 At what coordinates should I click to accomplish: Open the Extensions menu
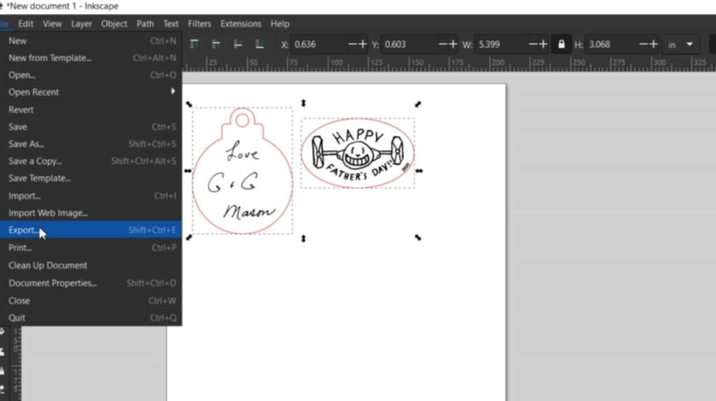[x=241, y=24]
